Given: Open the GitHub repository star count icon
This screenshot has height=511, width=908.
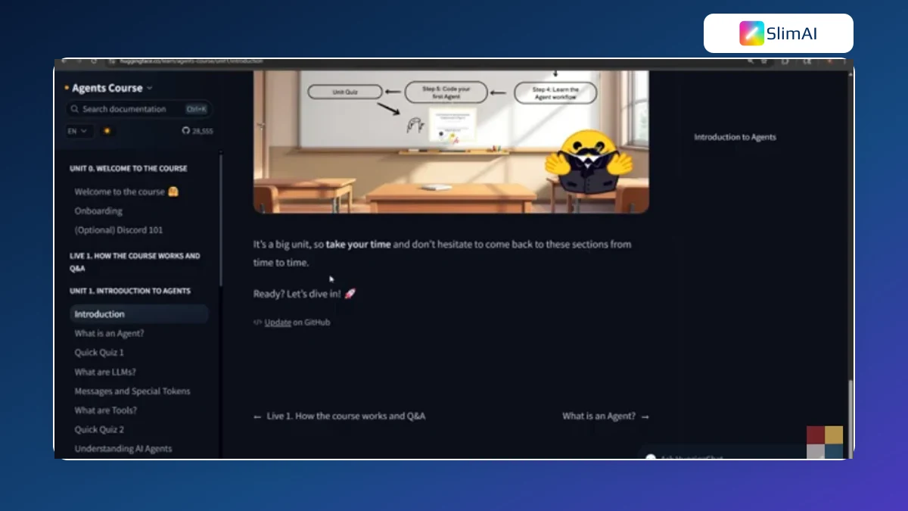Looking at the screenshot, I should 197,131.
